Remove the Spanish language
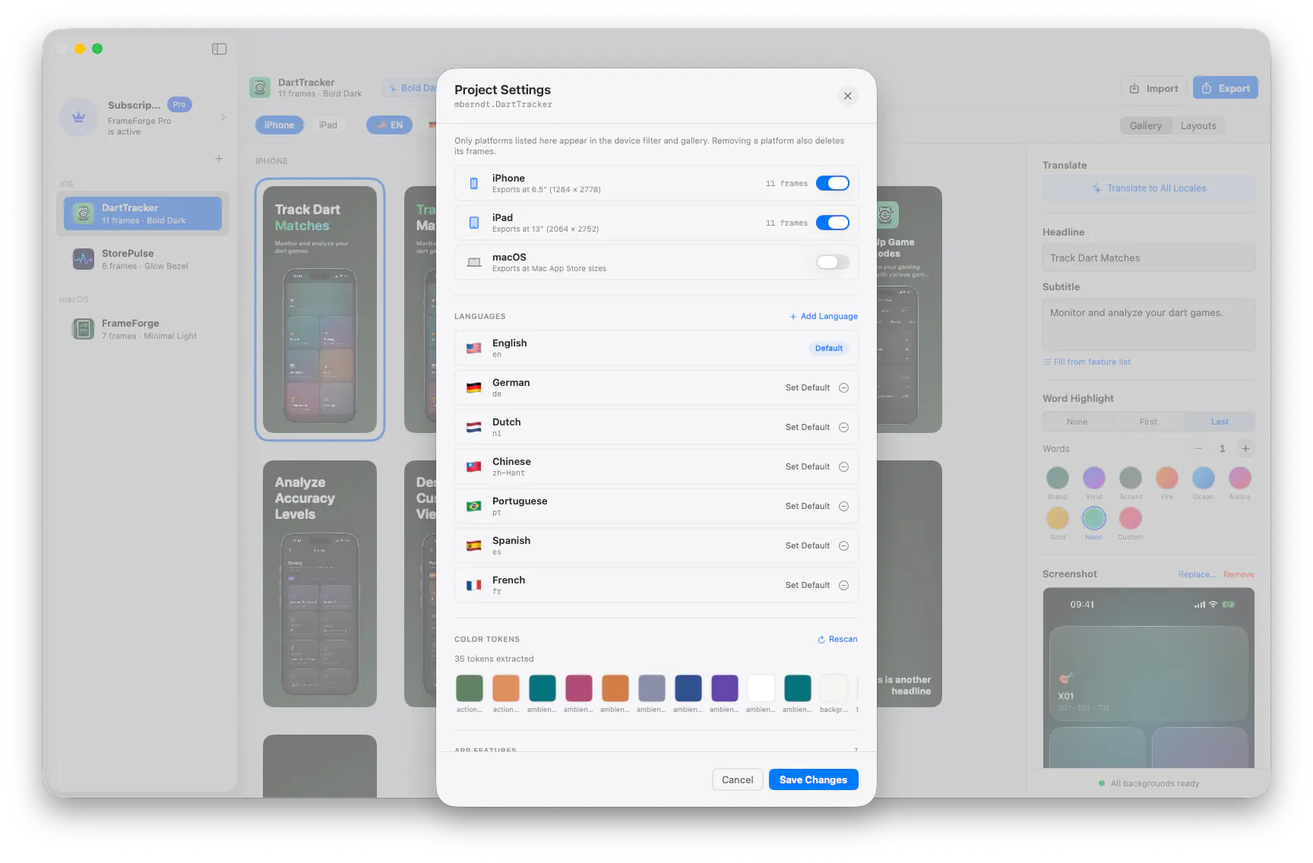The image size is (1313, 863). 843,545
